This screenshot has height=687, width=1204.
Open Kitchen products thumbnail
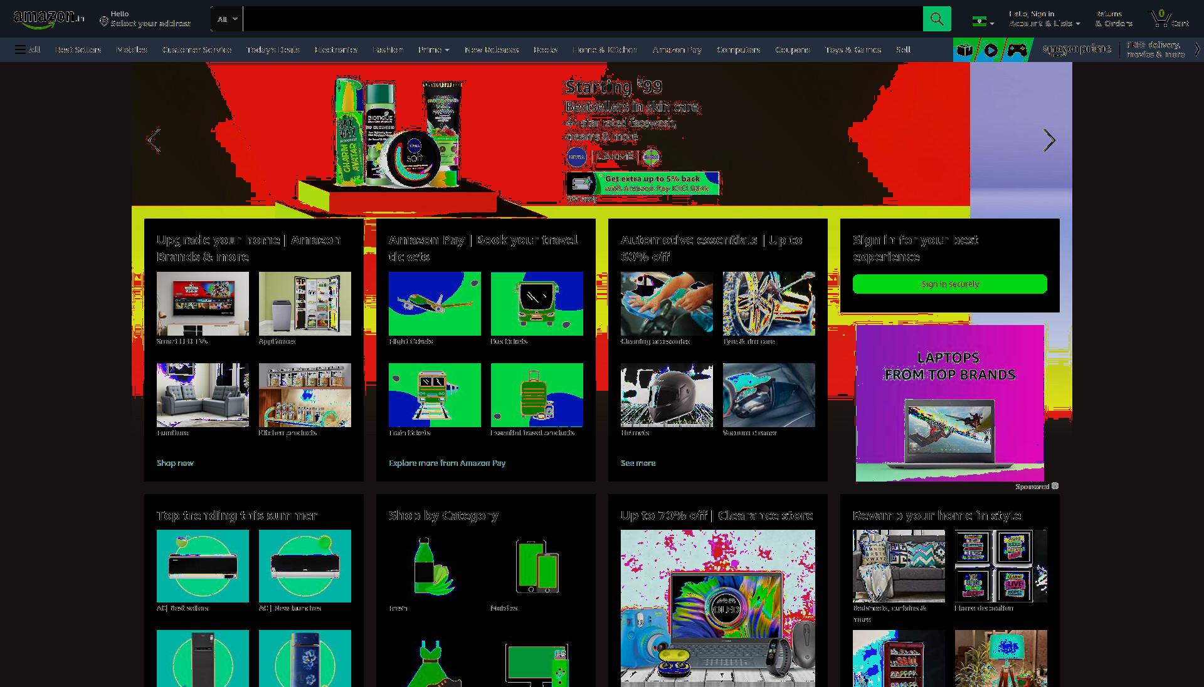pos(305,395)
